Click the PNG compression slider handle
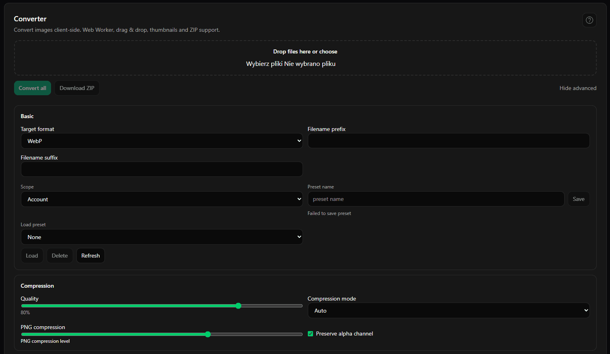Screen dimensions: 610x354 (208, 334)
